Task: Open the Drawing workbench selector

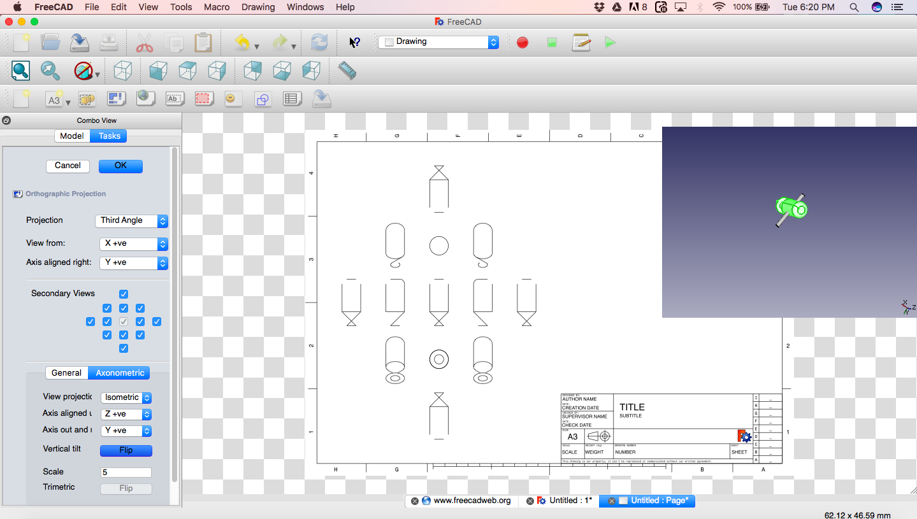Action: tap(438, 42)
